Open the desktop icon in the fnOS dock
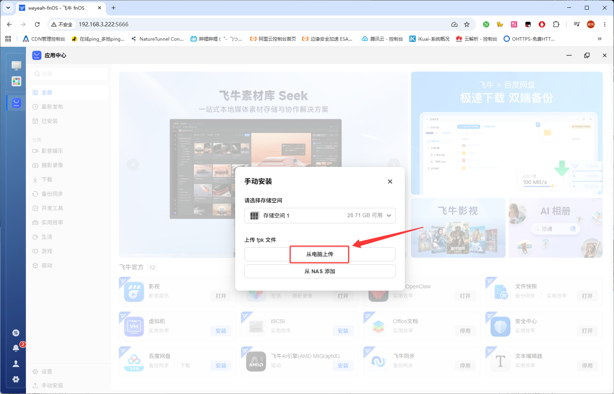The height and width of the screenshot is (394, 614). click(x=16, y=65)
